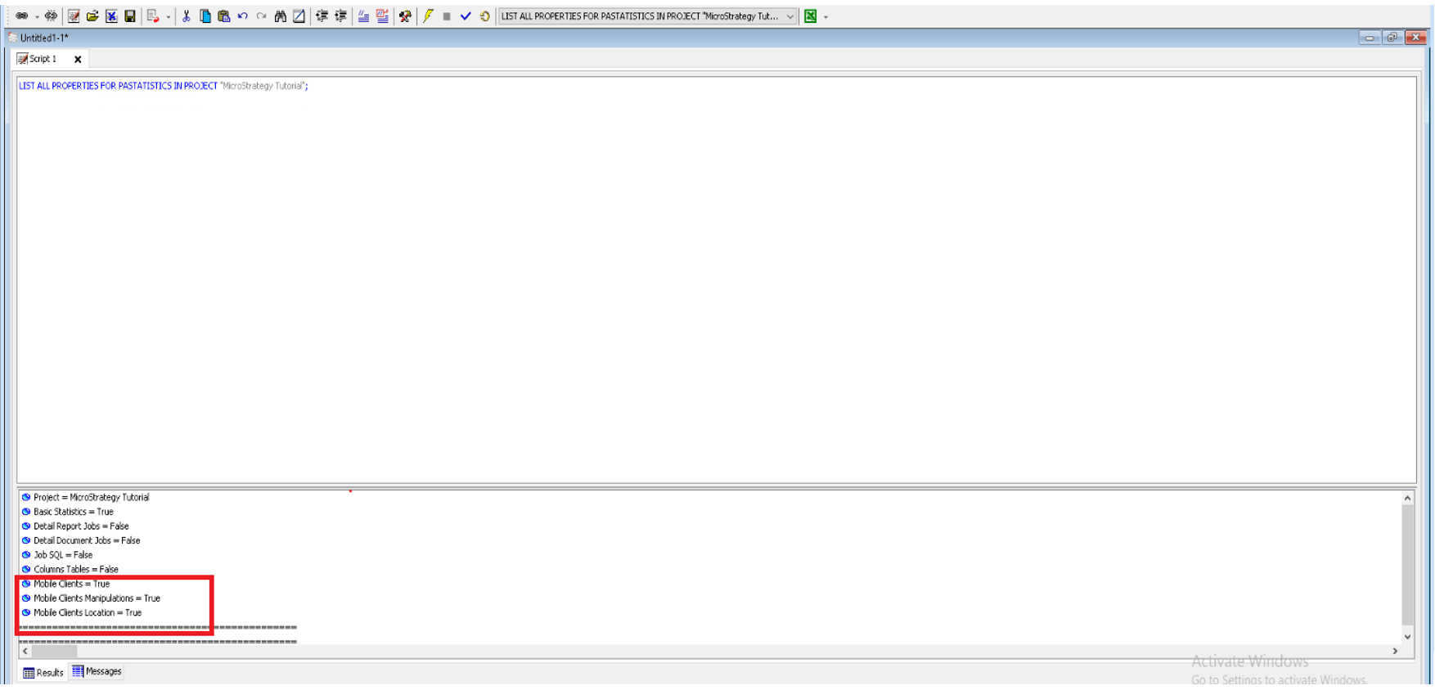Expand the arrow next to Excel icon

point(825,17)
